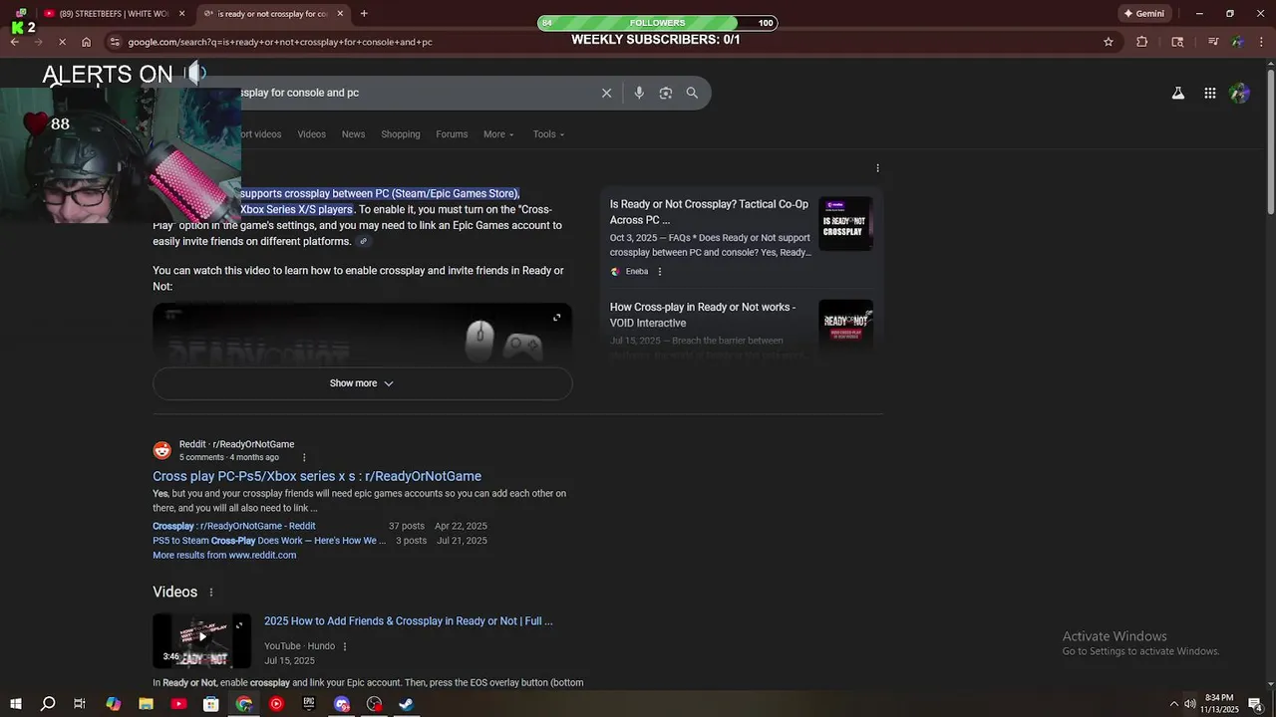
Task: Open a new browser tab
Action: coord(364,14)
